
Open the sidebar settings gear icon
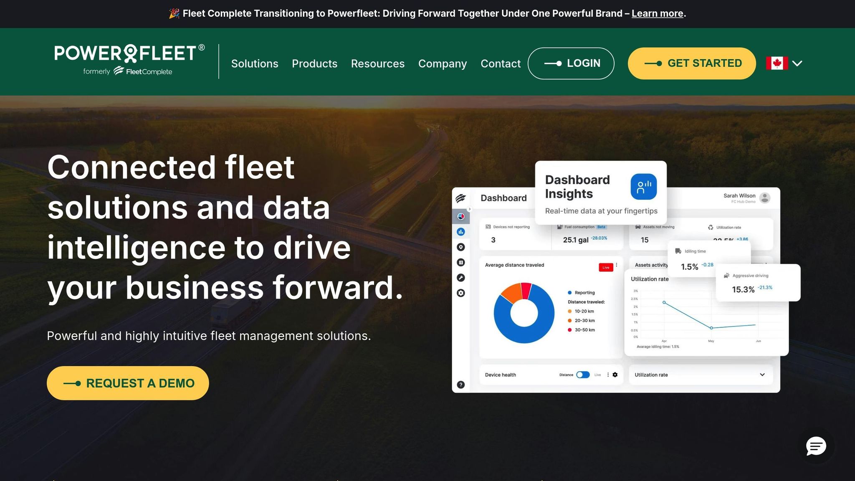pyautogui.click(x=461, y=293)
